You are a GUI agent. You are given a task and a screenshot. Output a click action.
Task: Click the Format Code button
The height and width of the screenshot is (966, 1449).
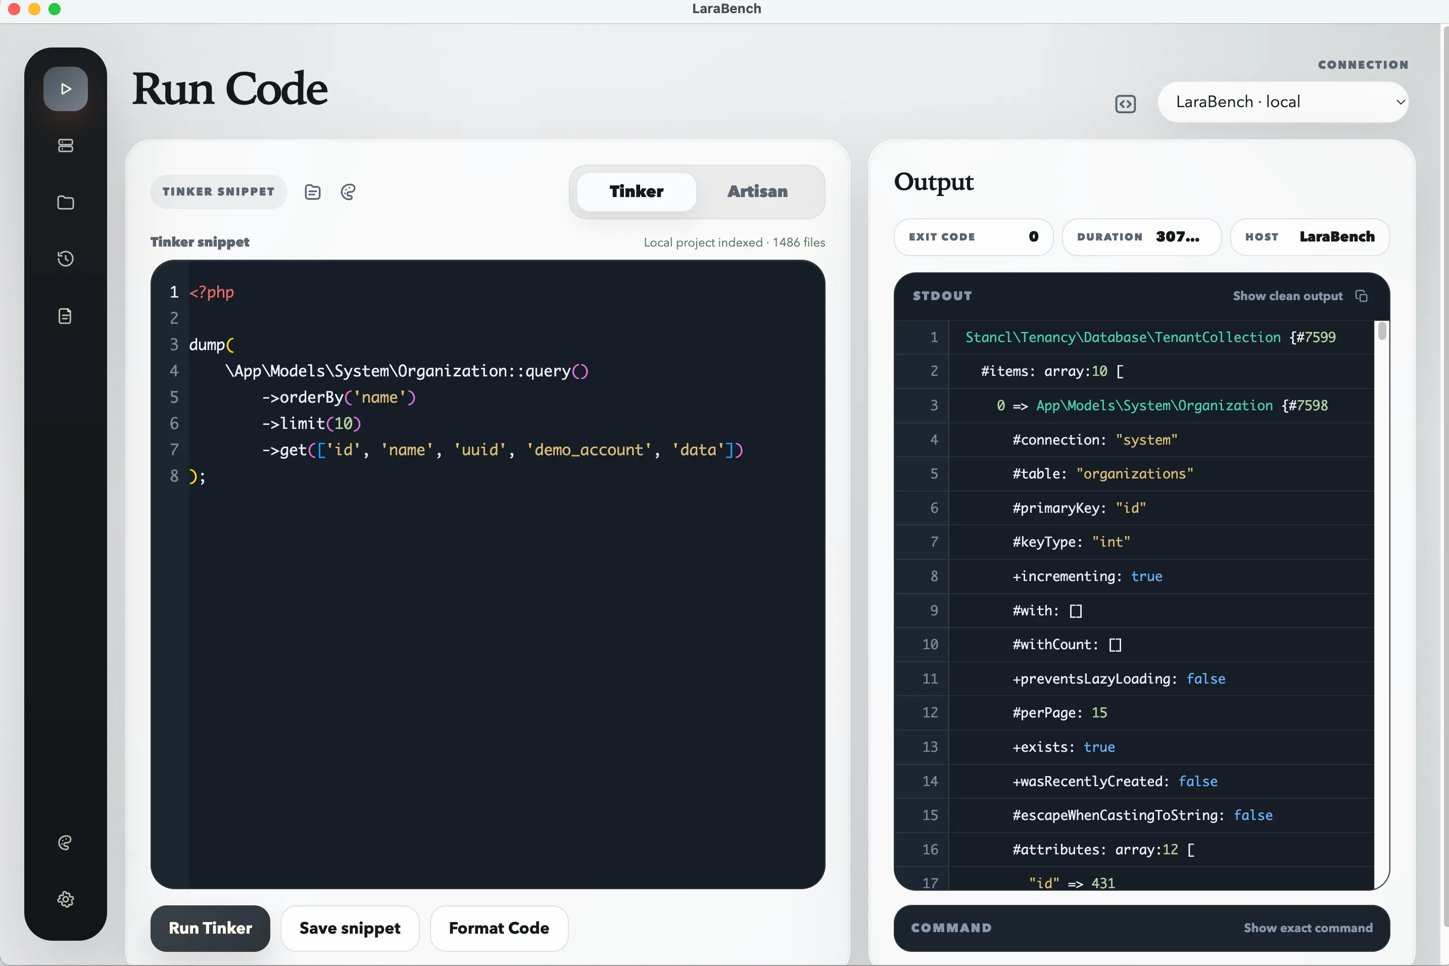[x=499, y=928]
